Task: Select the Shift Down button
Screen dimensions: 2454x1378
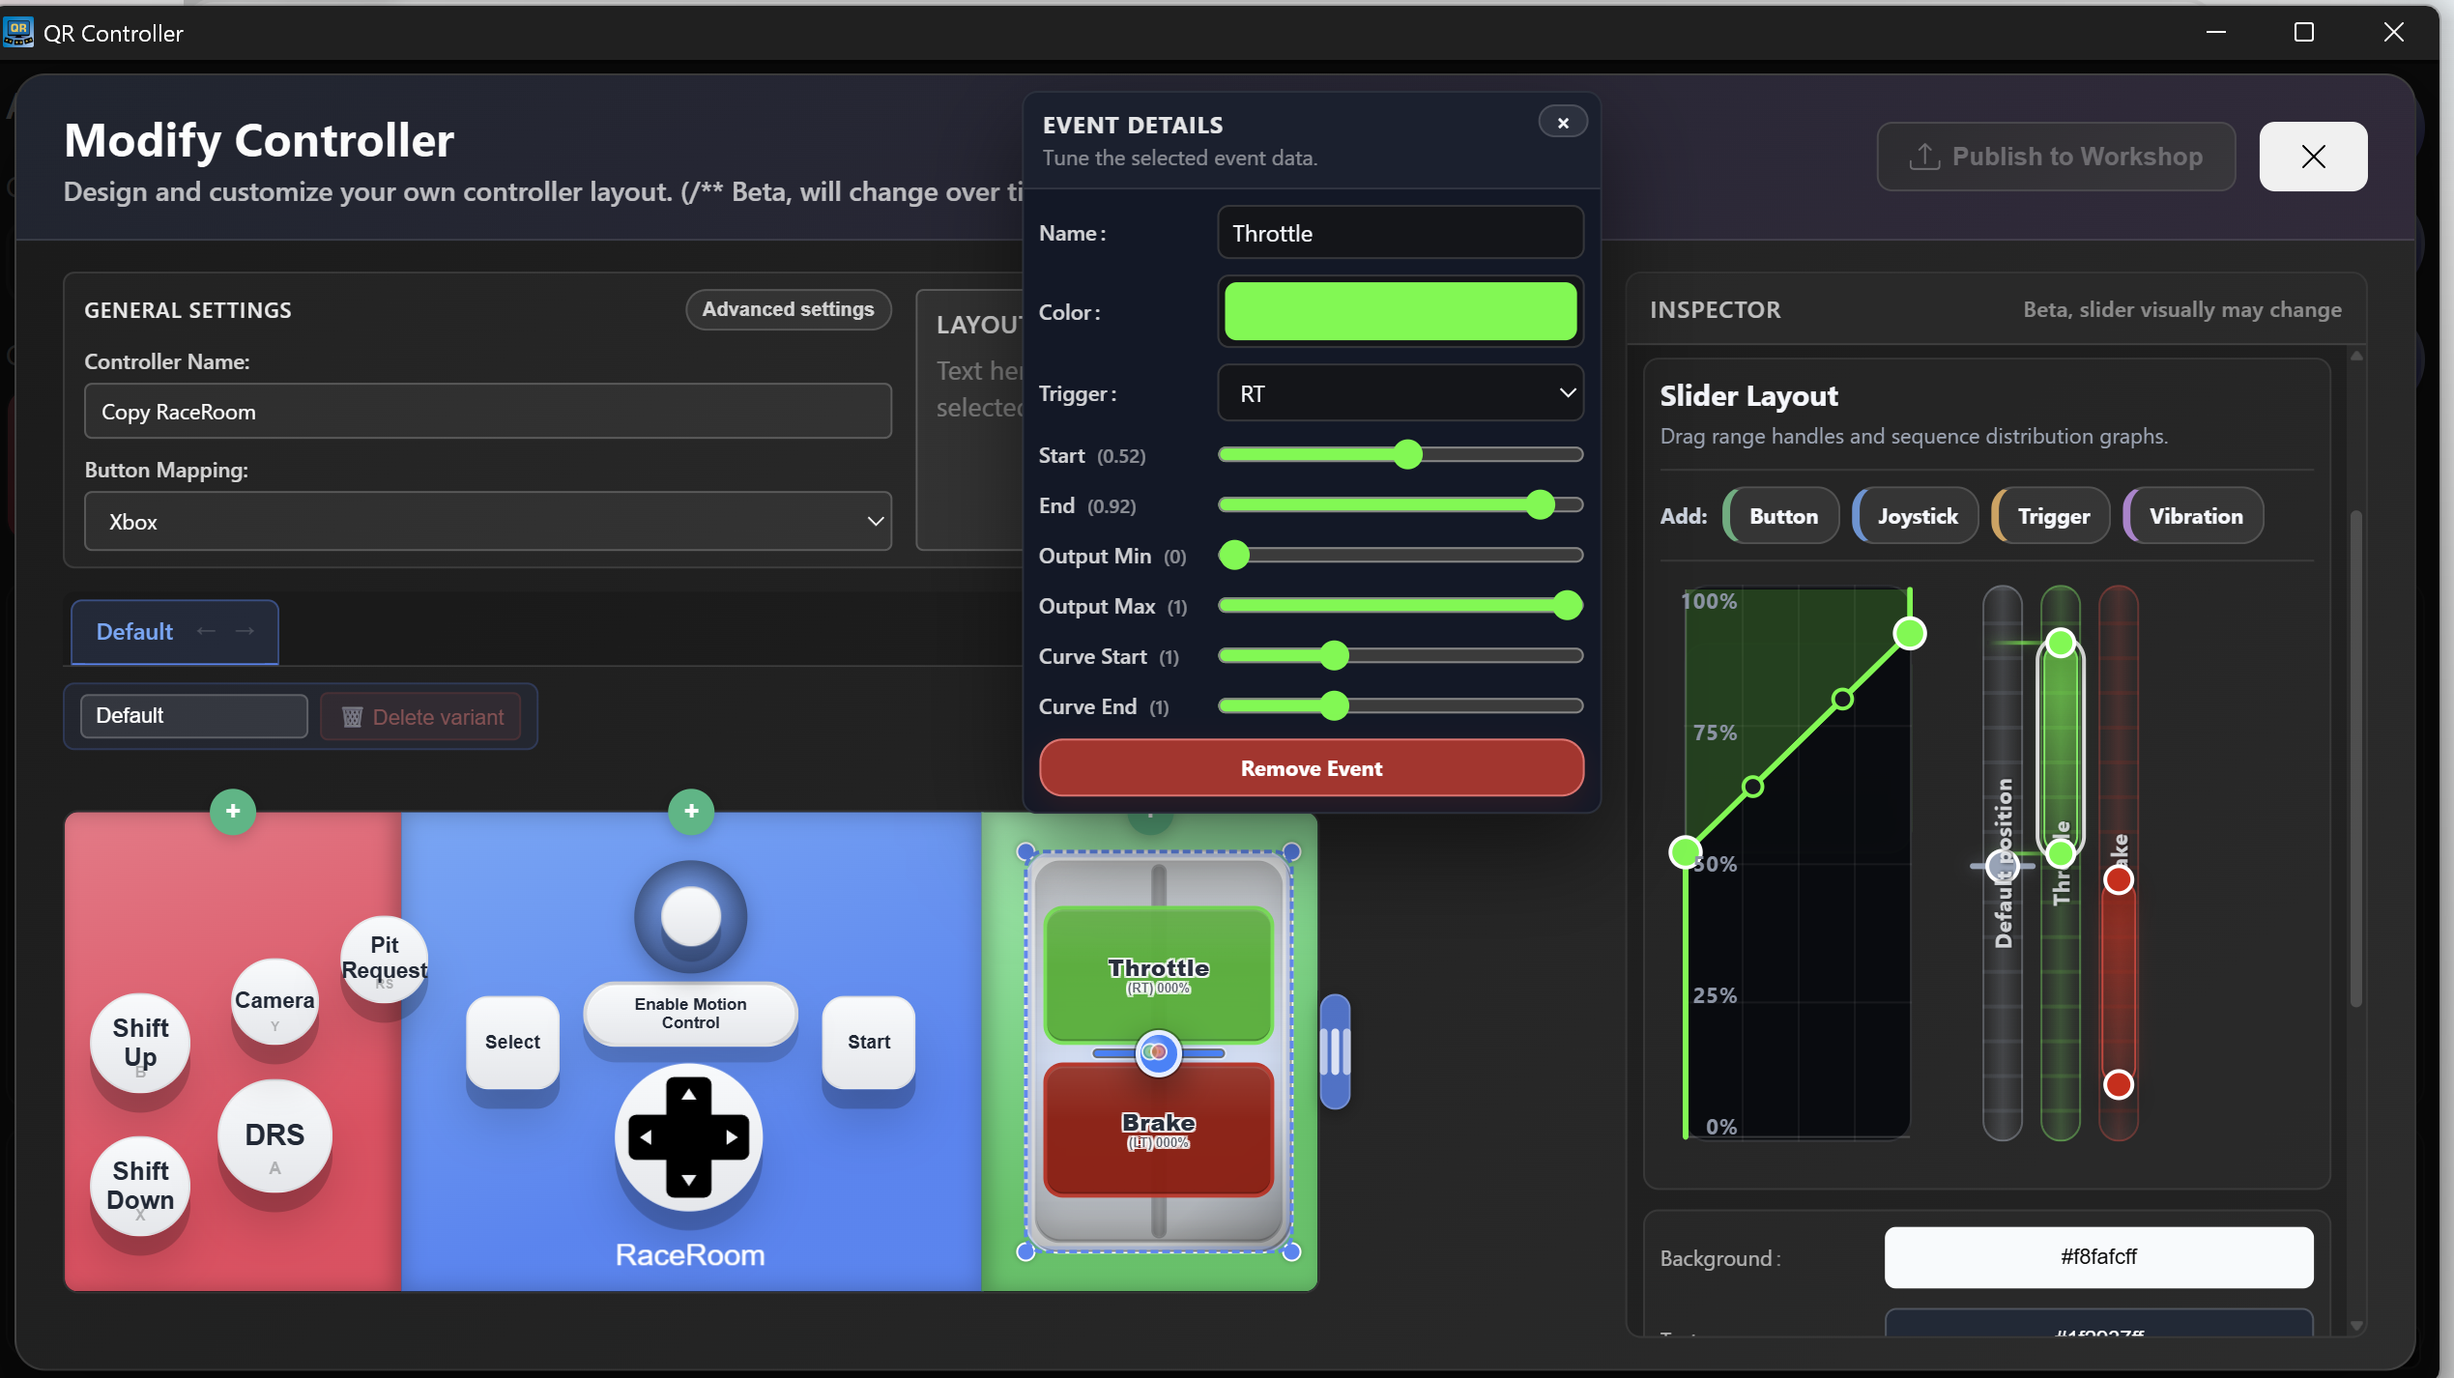Action: pos(140,1186)
